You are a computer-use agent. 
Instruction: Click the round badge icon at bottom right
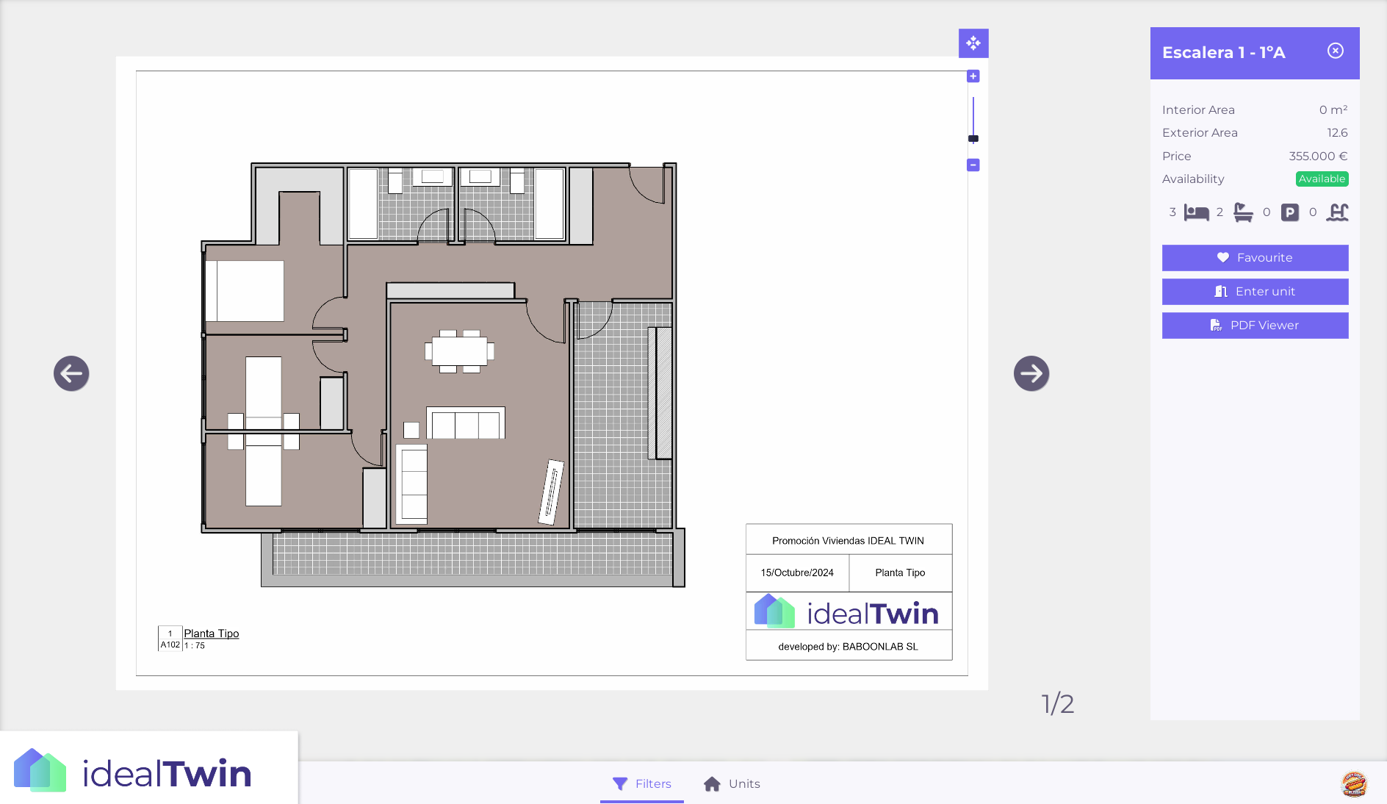(1353, 784)
